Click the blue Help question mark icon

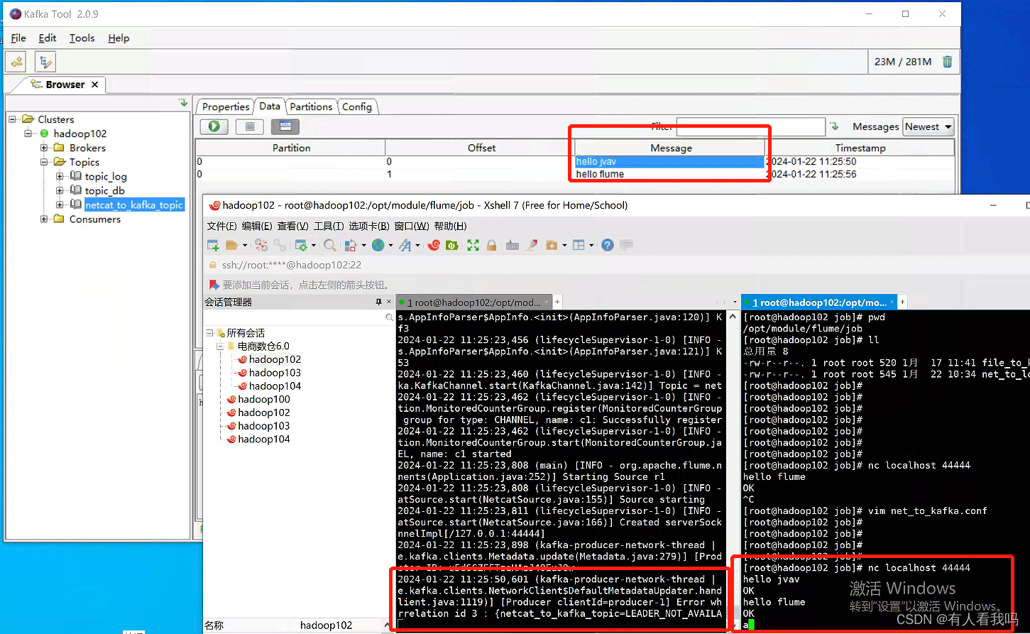(x=608, y=245)
